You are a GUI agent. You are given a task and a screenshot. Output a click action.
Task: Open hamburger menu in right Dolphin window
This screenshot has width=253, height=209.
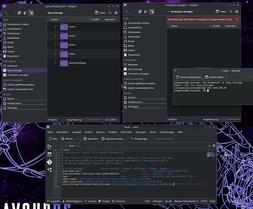click(x=237, y=11)
